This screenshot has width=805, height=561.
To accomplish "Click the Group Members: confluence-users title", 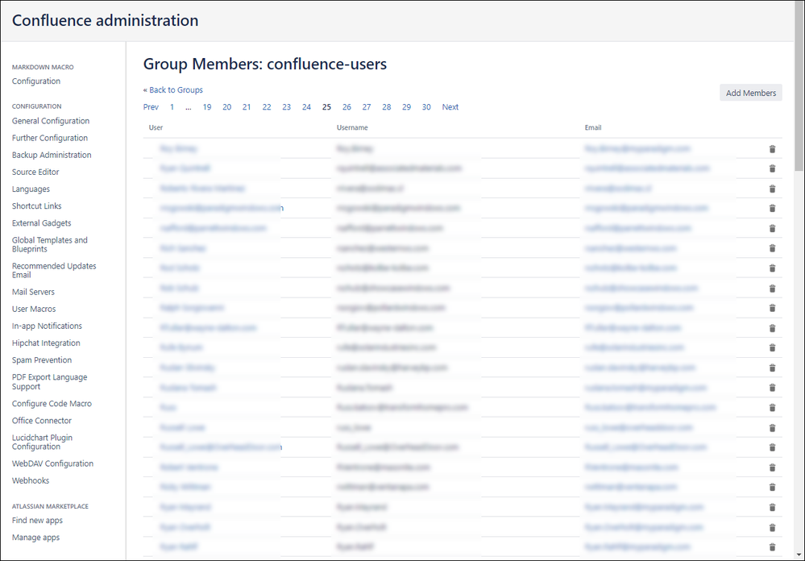I will [265, 64].
